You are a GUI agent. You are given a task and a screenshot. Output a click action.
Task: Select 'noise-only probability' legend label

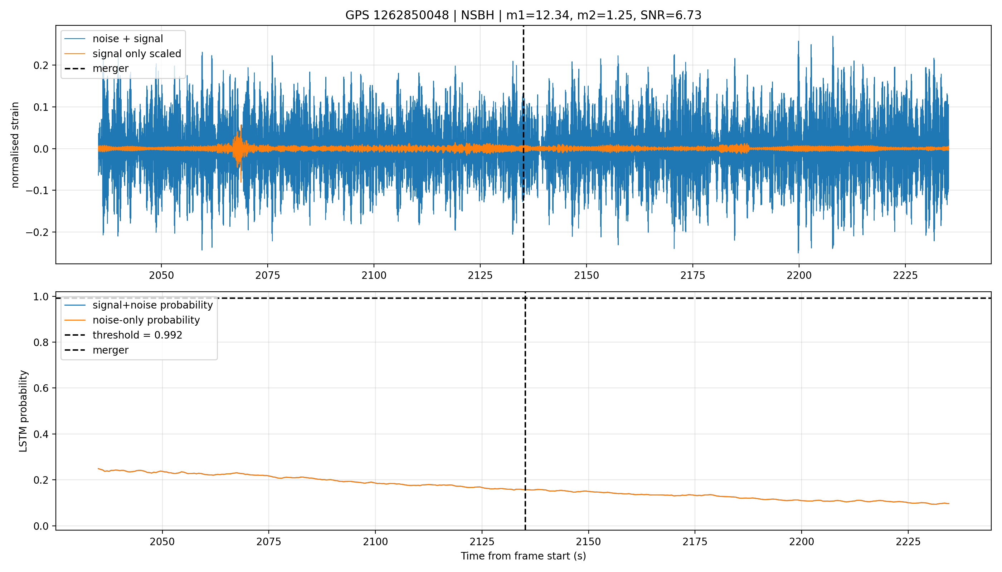pos(146,320)
